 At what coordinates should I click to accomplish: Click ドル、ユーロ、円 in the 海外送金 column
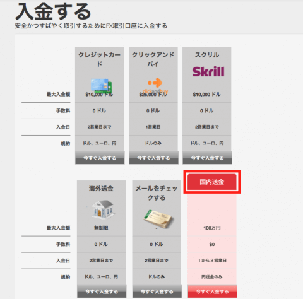[x=101, y=277]
